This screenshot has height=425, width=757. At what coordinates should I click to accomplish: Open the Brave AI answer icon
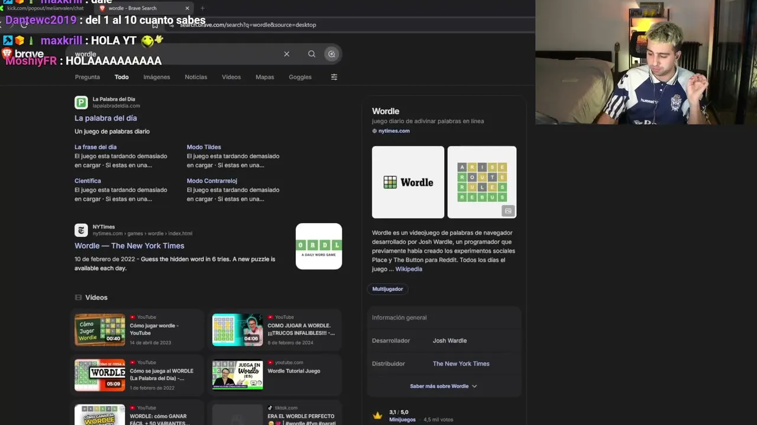coord(332,54)
